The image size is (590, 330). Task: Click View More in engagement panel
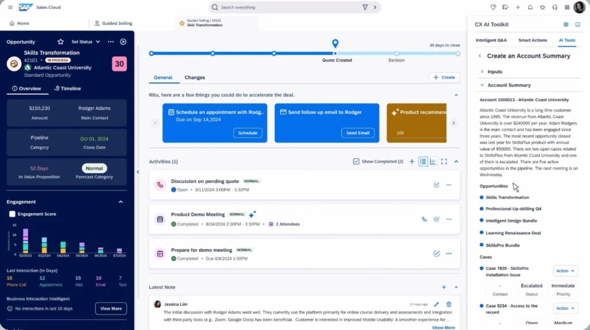click(111, 309)
